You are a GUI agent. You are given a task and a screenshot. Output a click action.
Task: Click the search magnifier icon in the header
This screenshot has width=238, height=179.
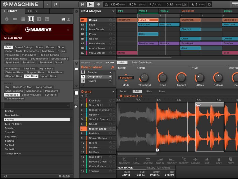55,4
